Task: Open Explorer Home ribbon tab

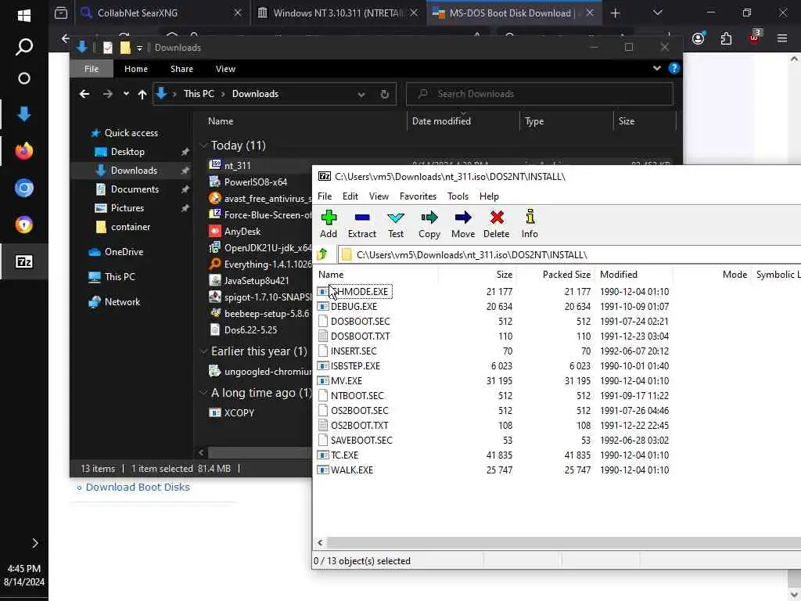Action: (136, 69)
